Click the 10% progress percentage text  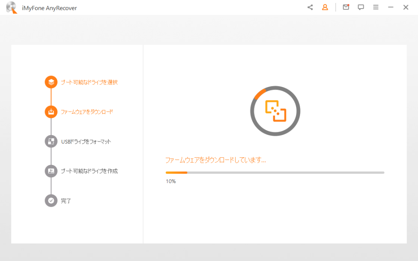pos(171,181)
